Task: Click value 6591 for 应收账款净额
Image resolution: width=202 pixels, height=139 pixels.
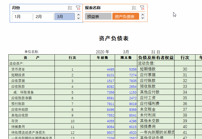Action: (102, 98)
